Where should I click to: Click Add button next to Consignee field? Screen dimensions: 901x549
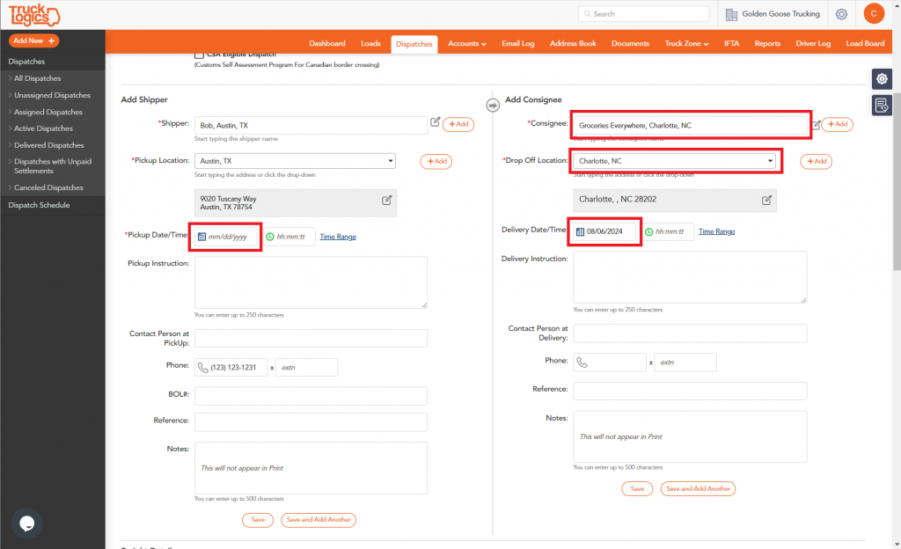tap(838, 124)
